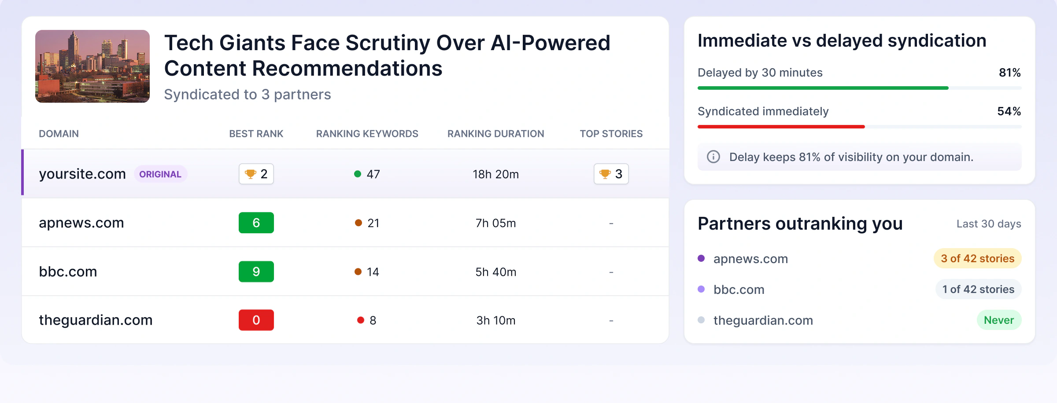Click the trophy icon in yoursite.com best rank
Screen dimensions: 1057x403
point(250,174)
